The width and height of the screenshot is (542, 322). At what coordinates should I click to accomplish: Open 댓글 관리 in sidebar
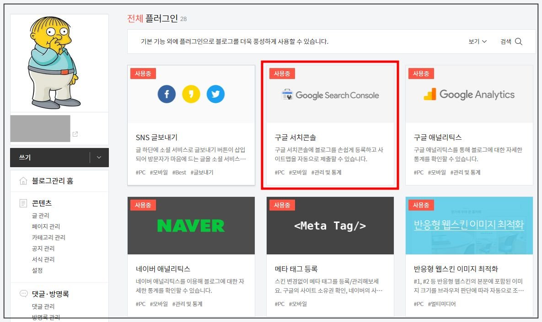(43, 306)
